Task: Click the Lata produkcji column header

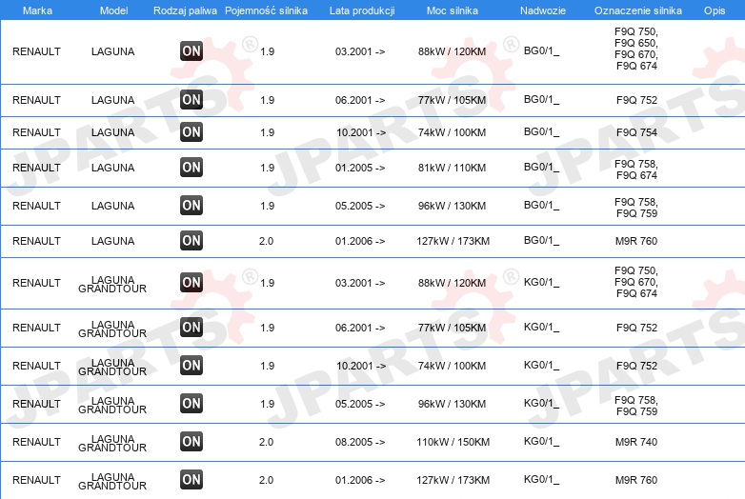Action: click(362, 10)
